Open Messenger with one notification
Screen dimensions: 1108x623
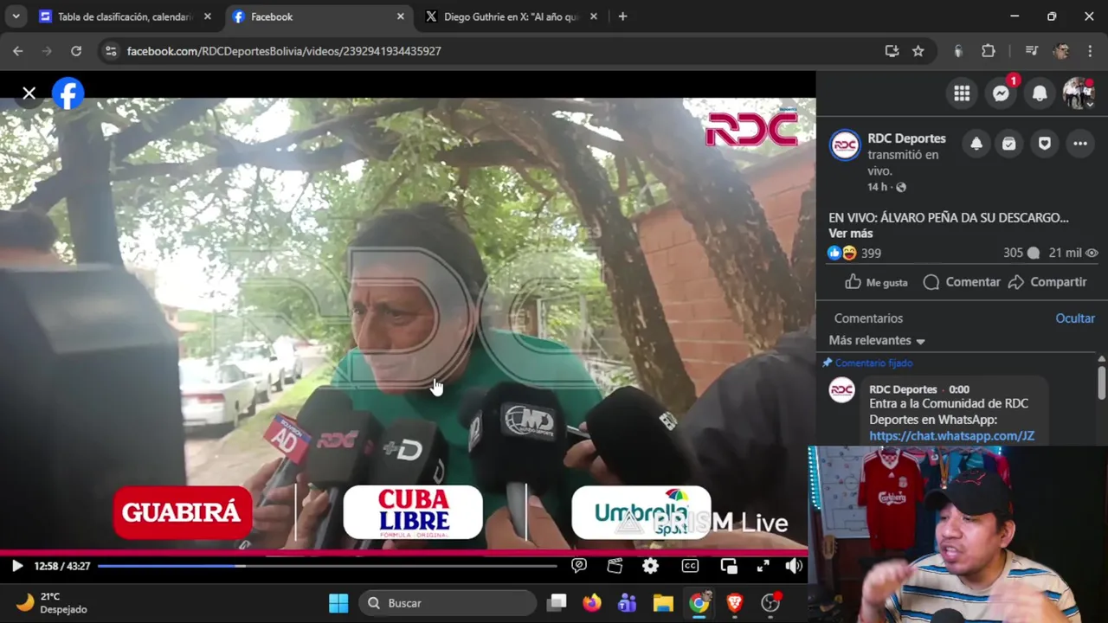point(1002,93)
